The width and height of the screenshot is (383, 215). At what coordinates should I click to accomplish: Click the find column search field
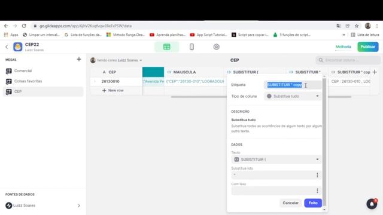[x=348, y=60]
